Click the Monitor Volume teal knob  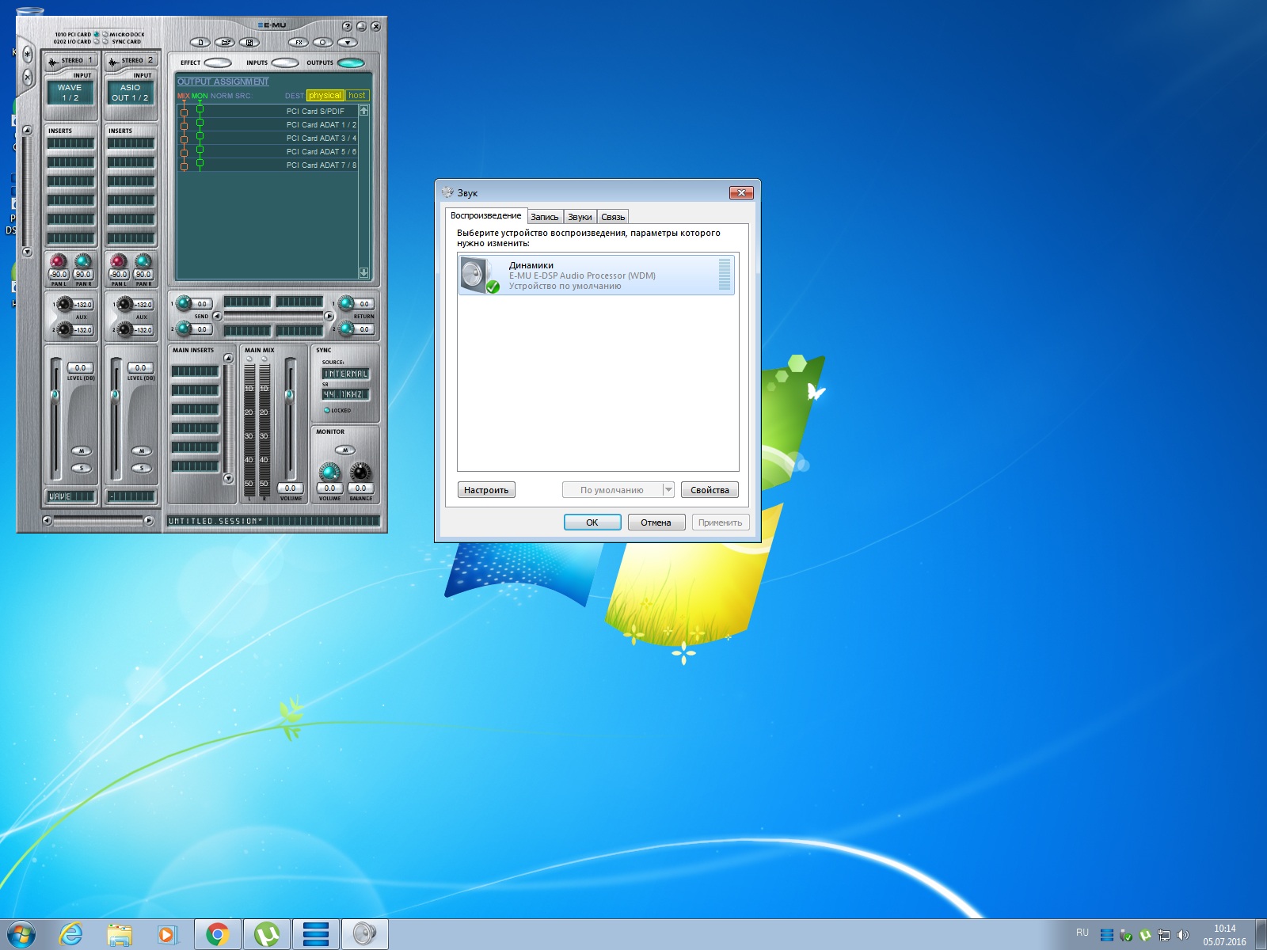pos(329,473)
